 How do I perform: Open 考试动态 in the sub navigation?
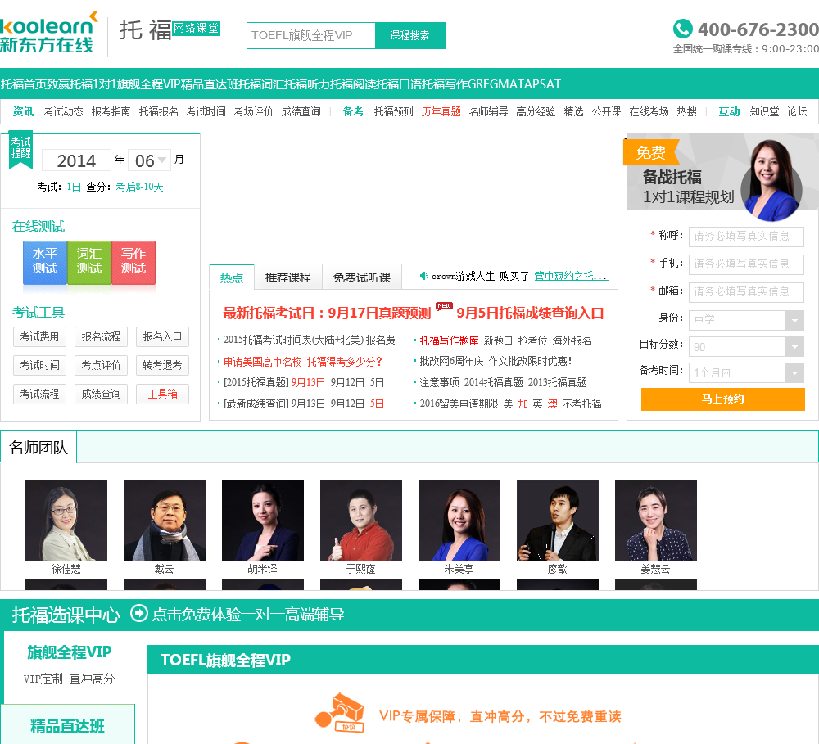63,112
